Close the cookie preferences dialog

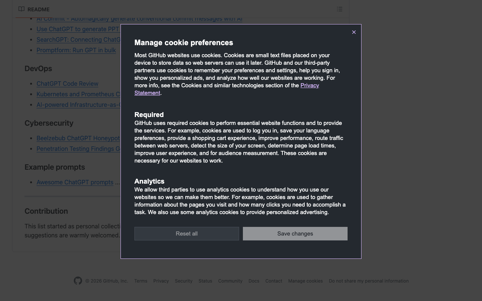point(354,32)
